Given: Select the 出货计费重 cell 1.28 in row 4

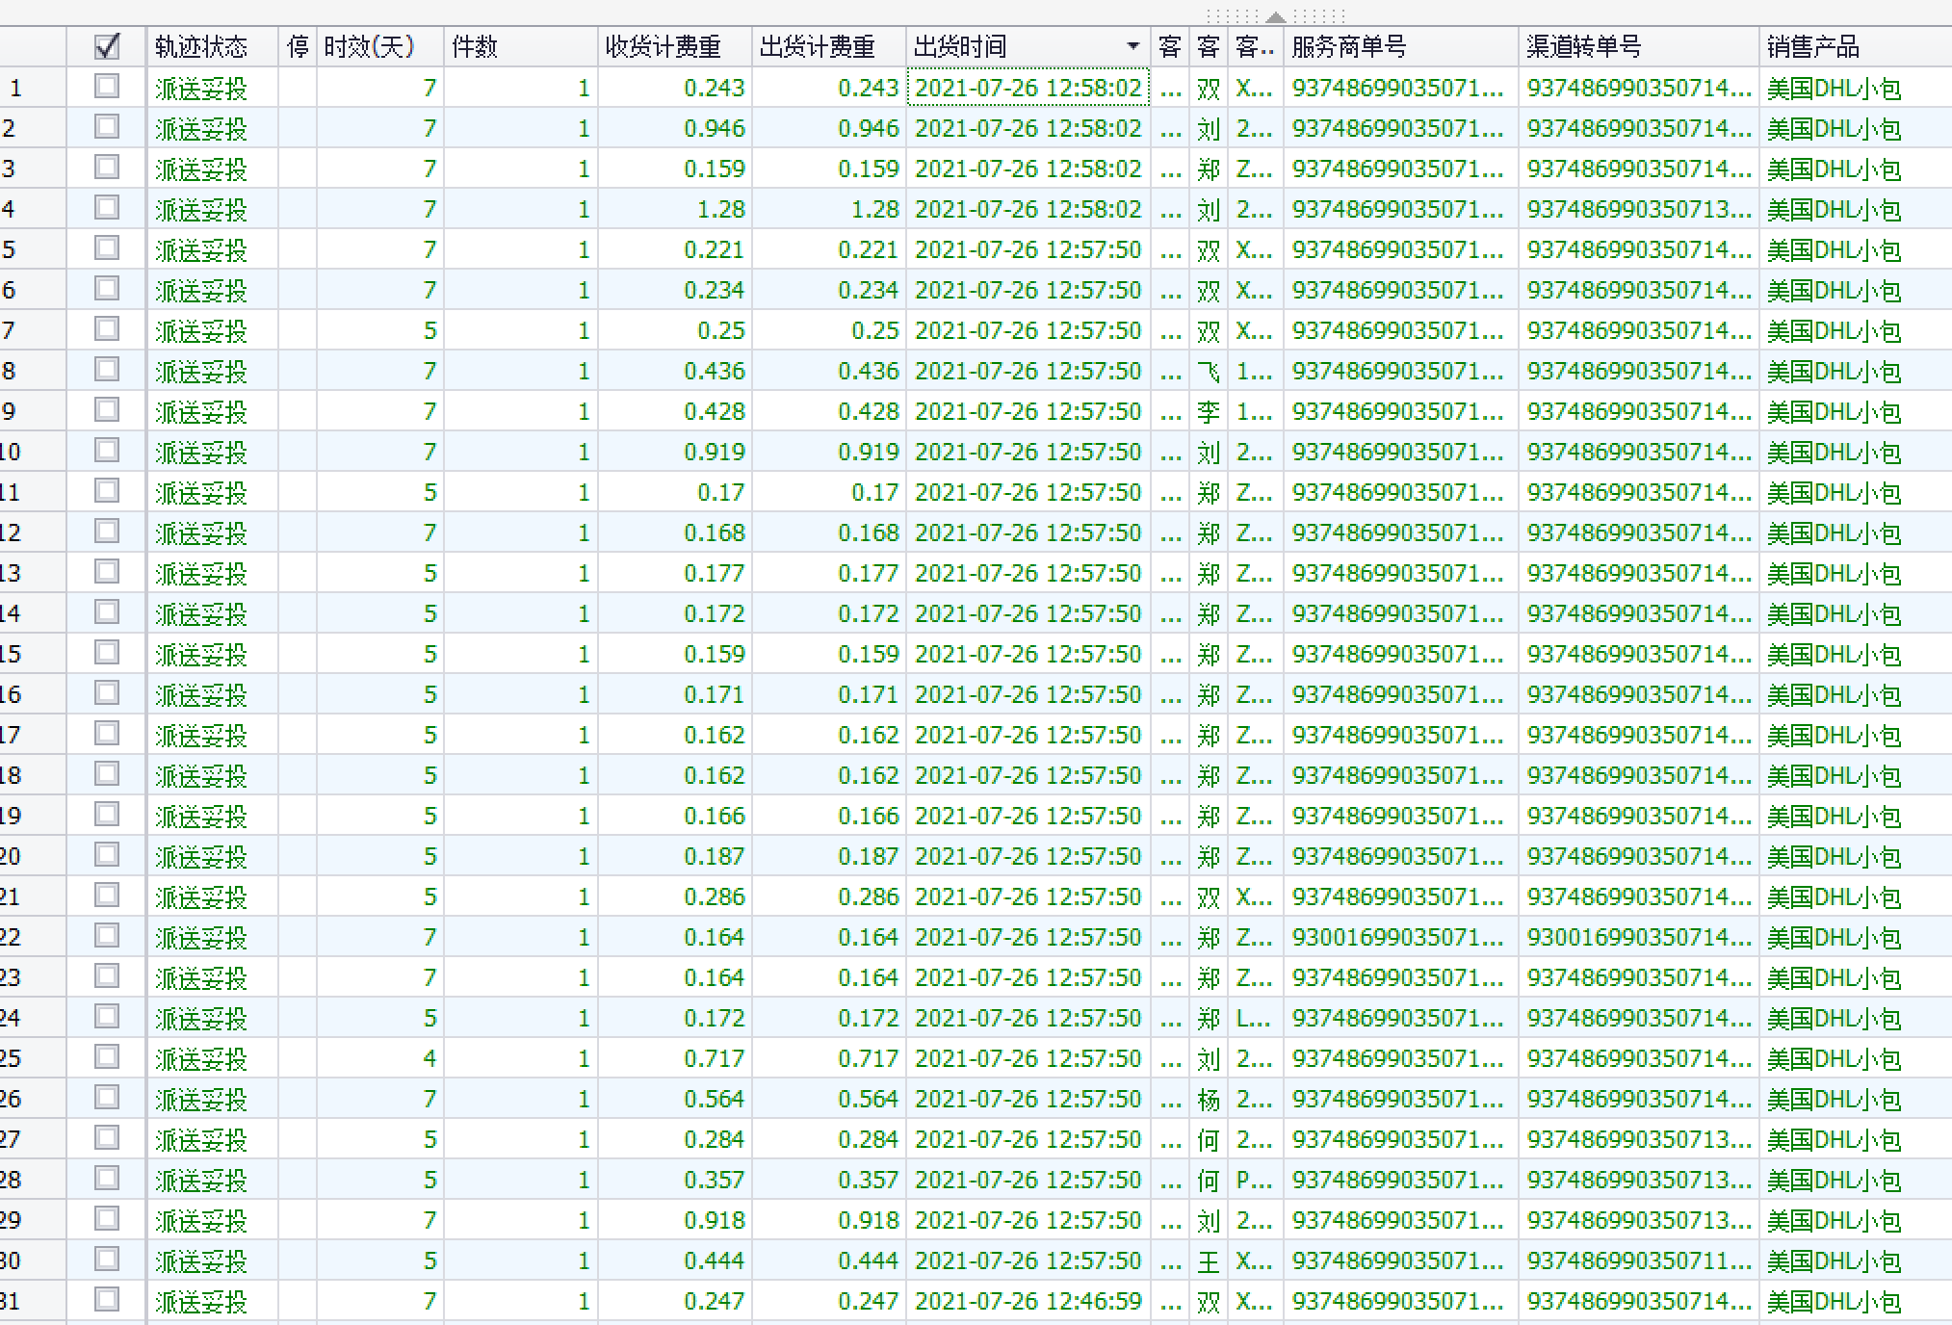Looking at the screenshot, I should click(828, 209).
